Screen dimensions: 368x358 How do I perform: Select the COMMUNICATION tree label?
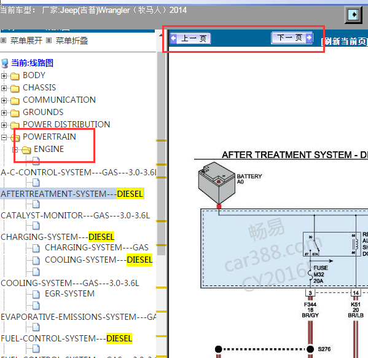pyautogui.click(x=59, y=100)
